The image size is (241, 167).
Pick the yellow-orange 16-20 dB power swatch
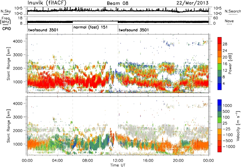(220, 61)
